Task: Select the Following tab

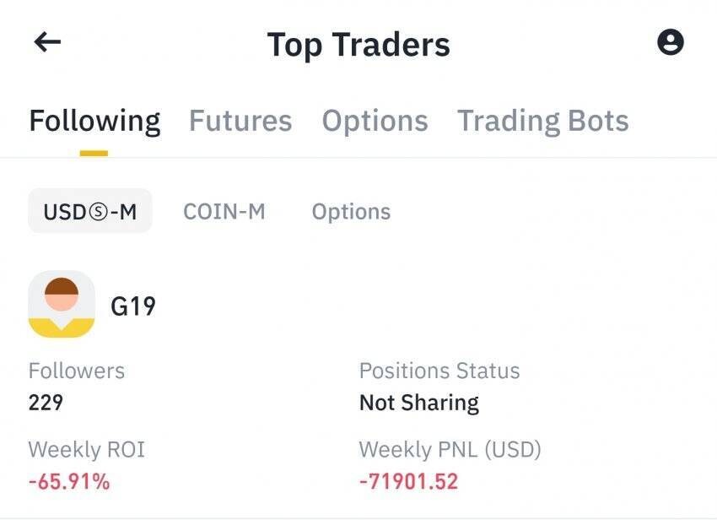Action: (x=94, y=121)
